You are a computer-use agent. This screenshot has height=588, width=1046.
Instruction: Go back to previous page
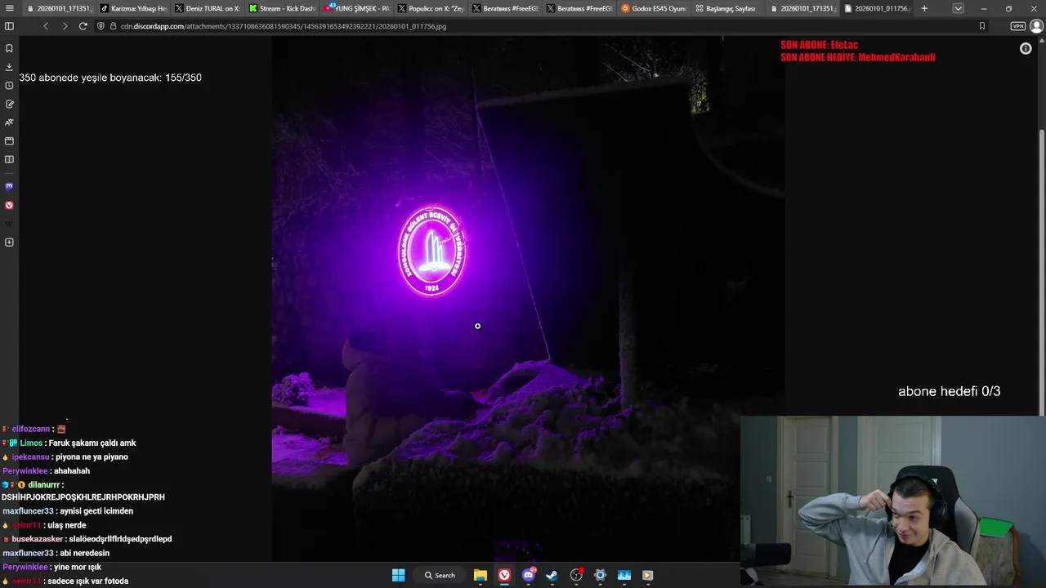[x=46, y=26]
